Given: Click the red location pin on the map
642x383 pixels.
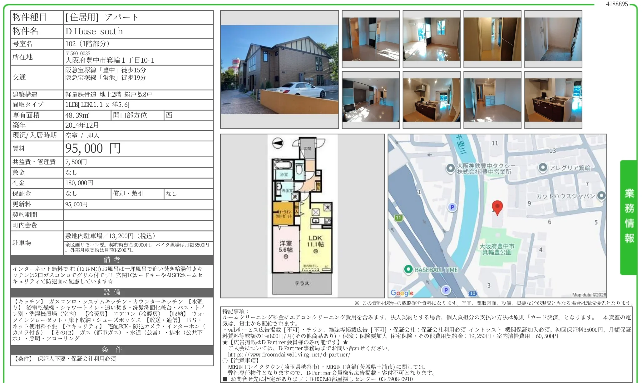Looking at the screenshot, I should (x=497, y=208).
